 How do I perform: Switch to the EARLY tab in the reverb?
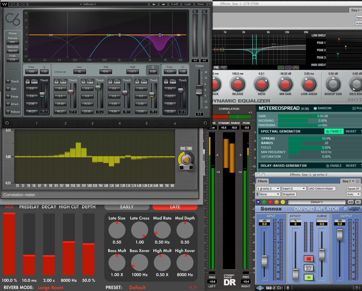point(127,207)
